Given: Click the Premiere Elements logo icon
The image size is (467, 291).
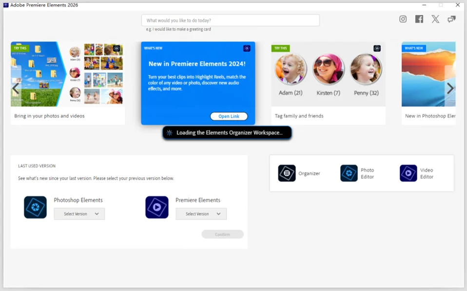Looking at the screenshot, I should [x=157, y=207].
